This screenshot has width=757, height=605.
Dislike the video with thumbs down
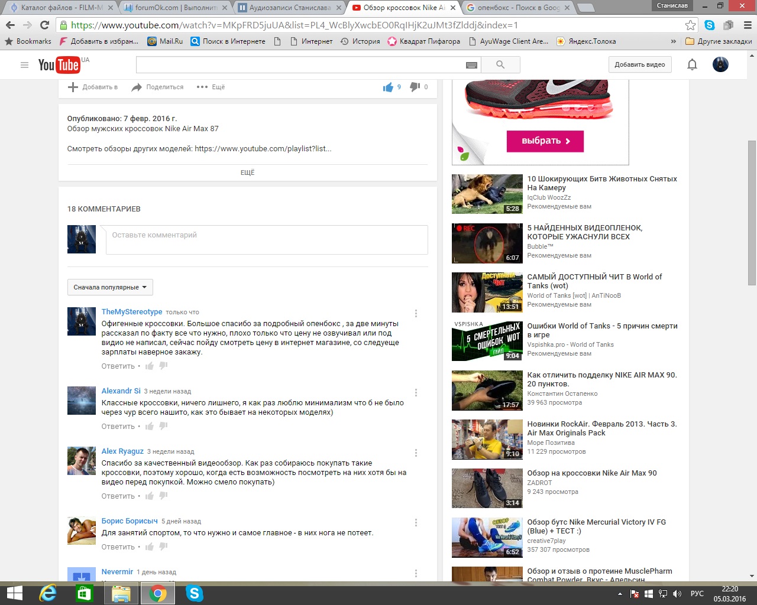point(415,87)
